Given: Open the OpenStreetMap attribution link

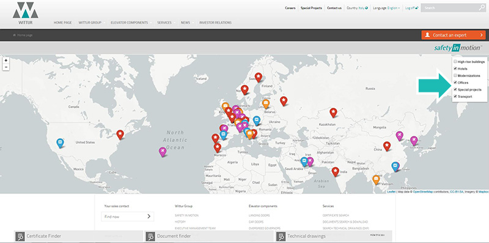Looking at the screenshot, I should point(423,192).
